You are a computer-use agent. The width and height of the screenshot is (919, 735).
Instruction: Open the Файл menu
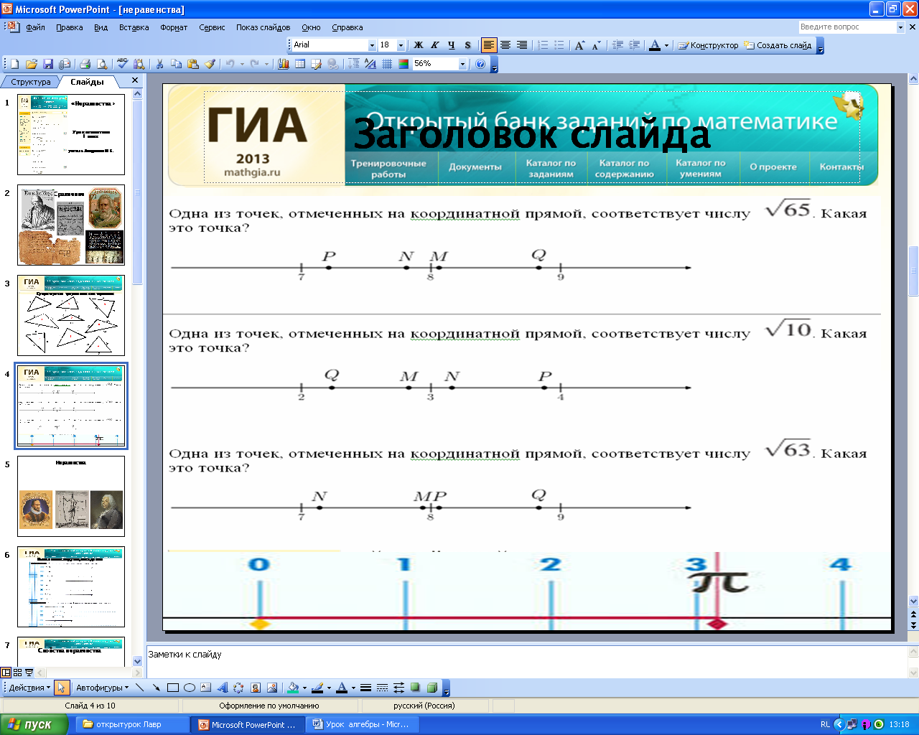pos(35,27)
